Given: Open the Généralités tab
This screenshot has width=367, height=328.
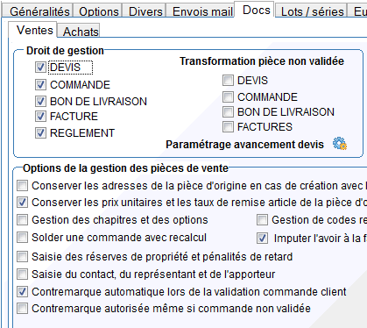Looking at the screenshot, I should 39,11.
